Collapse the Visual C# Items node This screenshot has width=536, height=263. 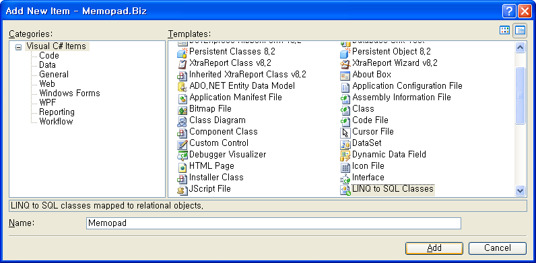point(18,48)
